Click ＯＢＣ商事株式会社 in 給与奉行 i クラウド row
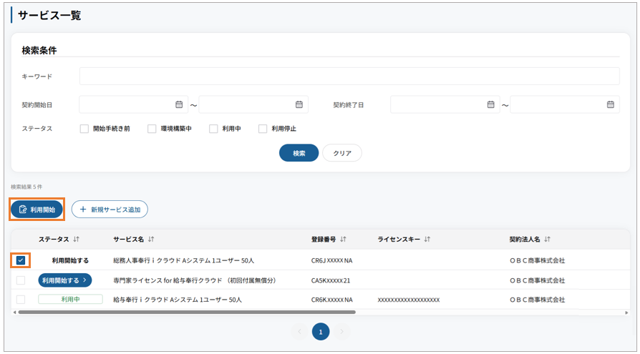Viewport: 640px width, 354px height. coord(537,300)
